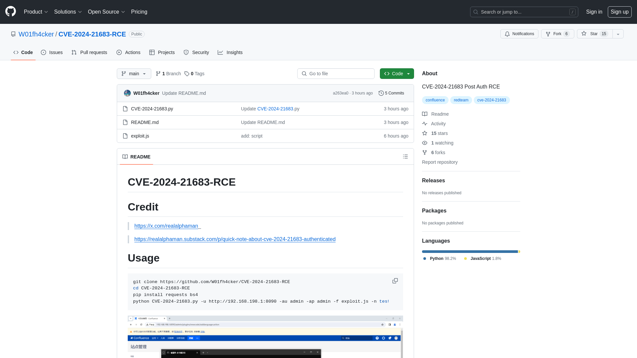
Task: Open the Confluence screenshot image in README
Action: 265,337
